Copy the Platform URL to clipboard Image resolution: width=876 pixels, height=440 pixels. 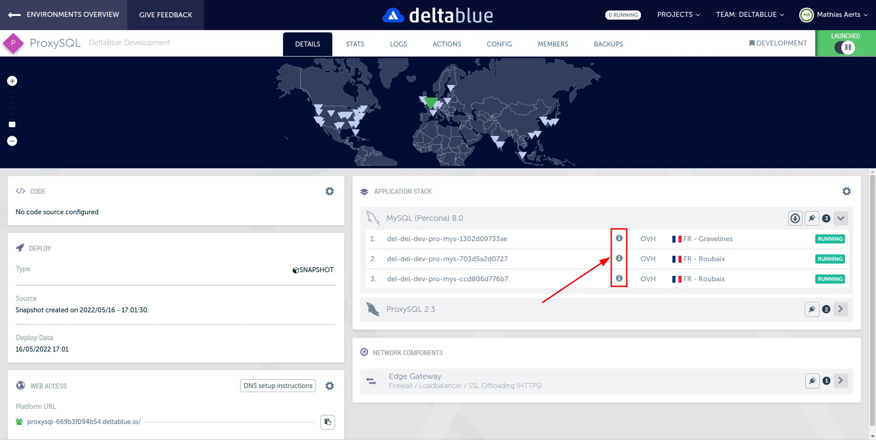(327, 422)
